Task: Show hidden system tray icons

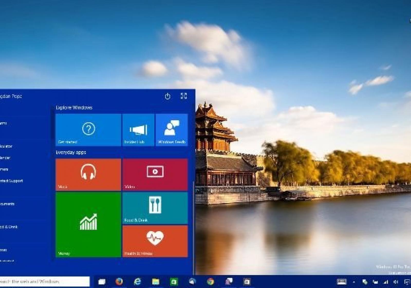Action: [354, 282]
